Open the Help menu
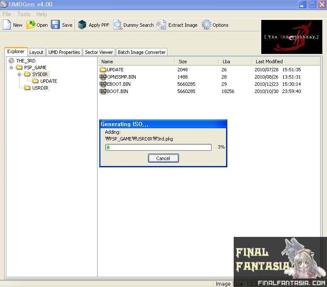This screenshot has height=287, width=327. tap(42, 14)
